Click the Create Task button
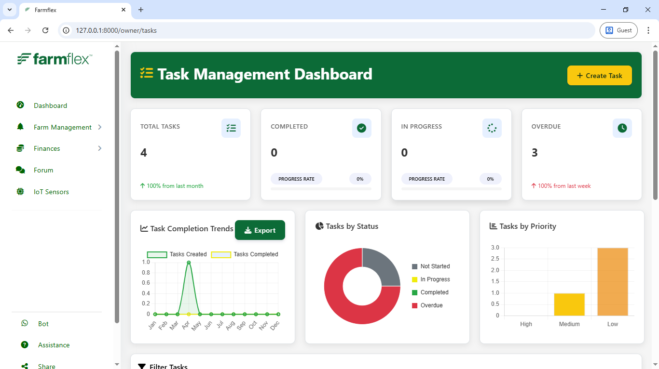 [x=600, y=76]
